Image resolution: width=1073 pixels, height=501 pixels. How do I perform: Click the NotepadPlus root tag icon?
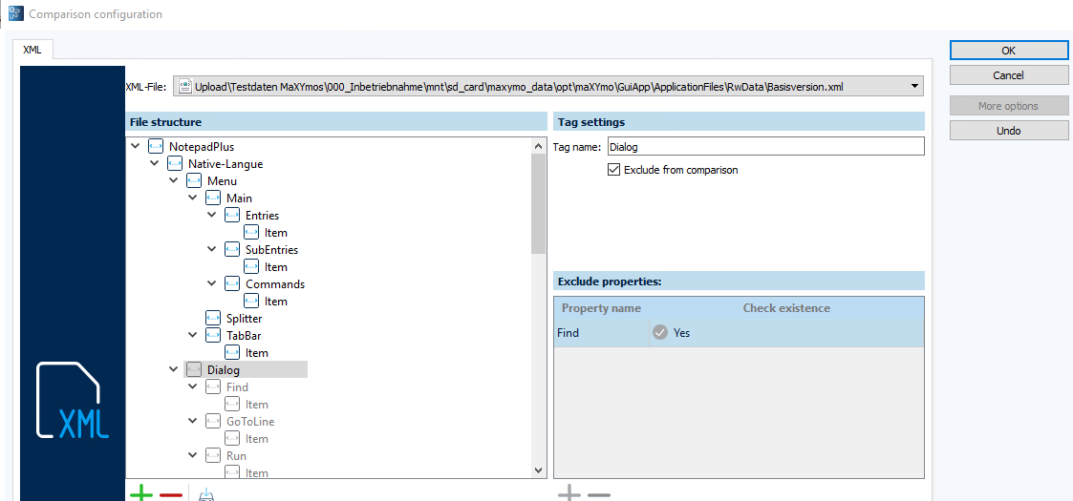[157, 147]
